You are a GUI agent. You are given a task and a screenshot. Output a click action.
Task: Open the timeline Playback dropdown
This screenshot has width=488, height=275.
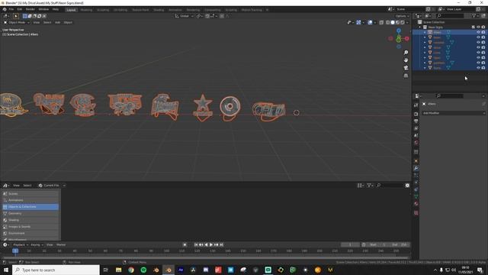(21, 244)
